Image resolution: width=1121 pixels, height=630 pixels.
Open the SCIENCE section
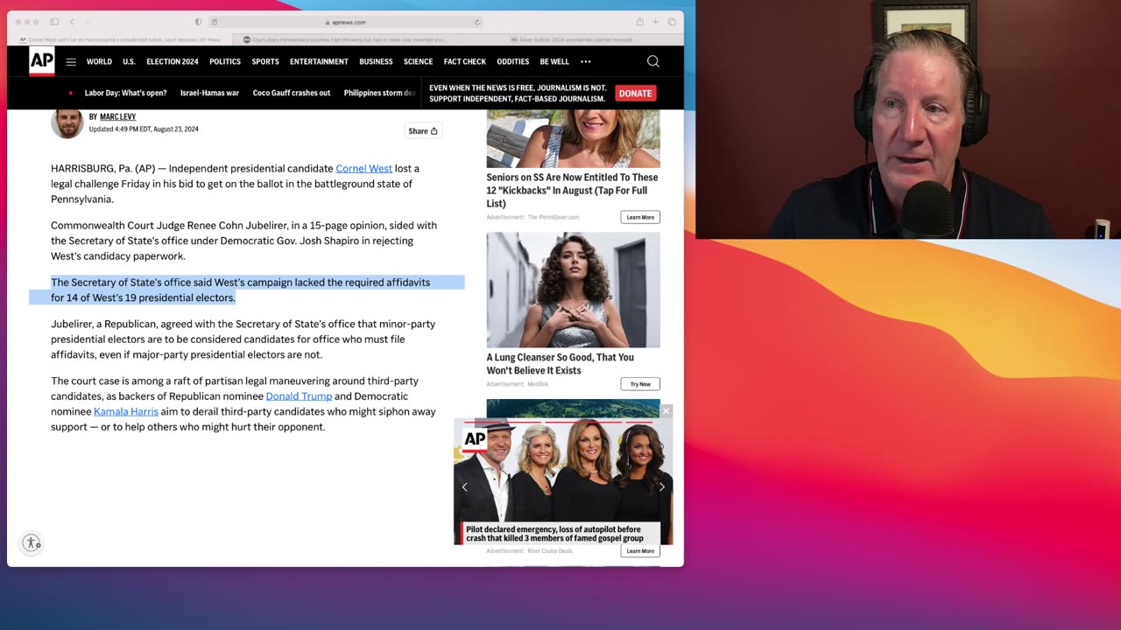pyautogui.click(x=418, y=62)
